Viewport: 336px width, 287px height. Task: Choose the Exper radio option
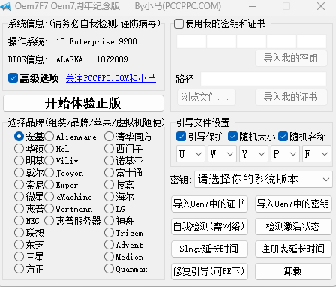point(49,185)
